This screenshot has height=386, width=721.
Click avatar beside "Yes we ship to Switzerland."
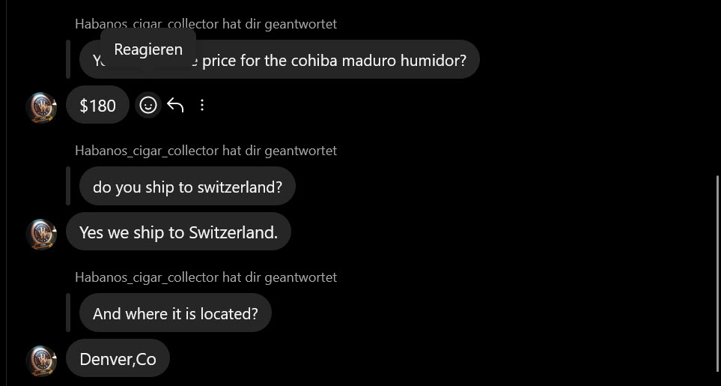41,235
